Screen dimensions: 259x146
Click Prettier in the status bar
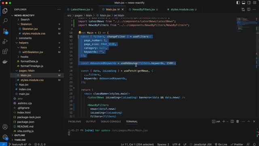pyautogui.click(x=237, y=144)
